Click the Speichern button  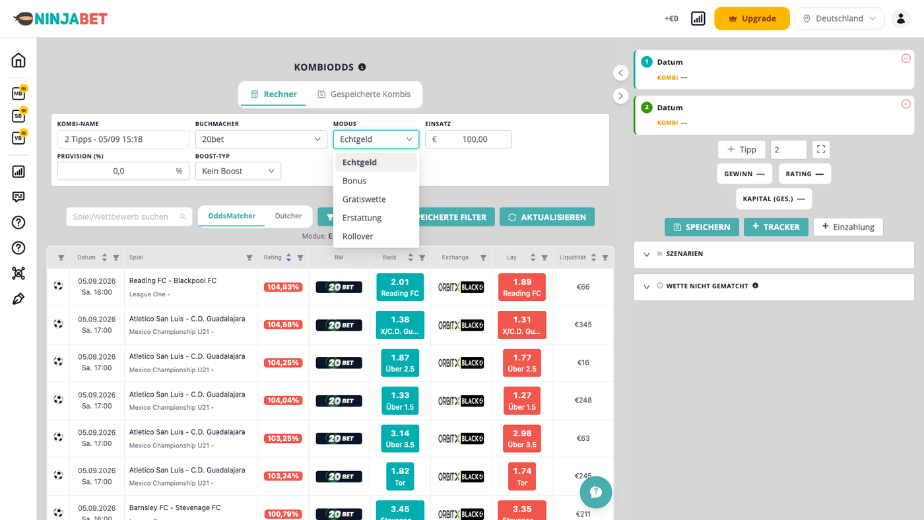pos(702,227)
